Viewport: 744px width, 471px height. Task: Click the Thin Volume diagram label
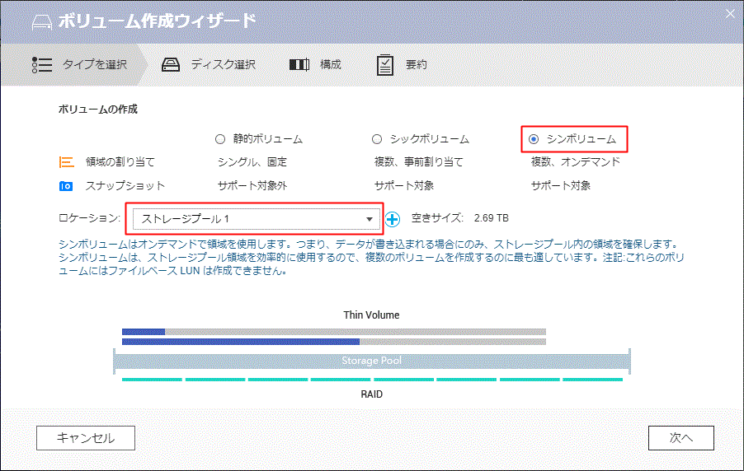pos(371,315)
